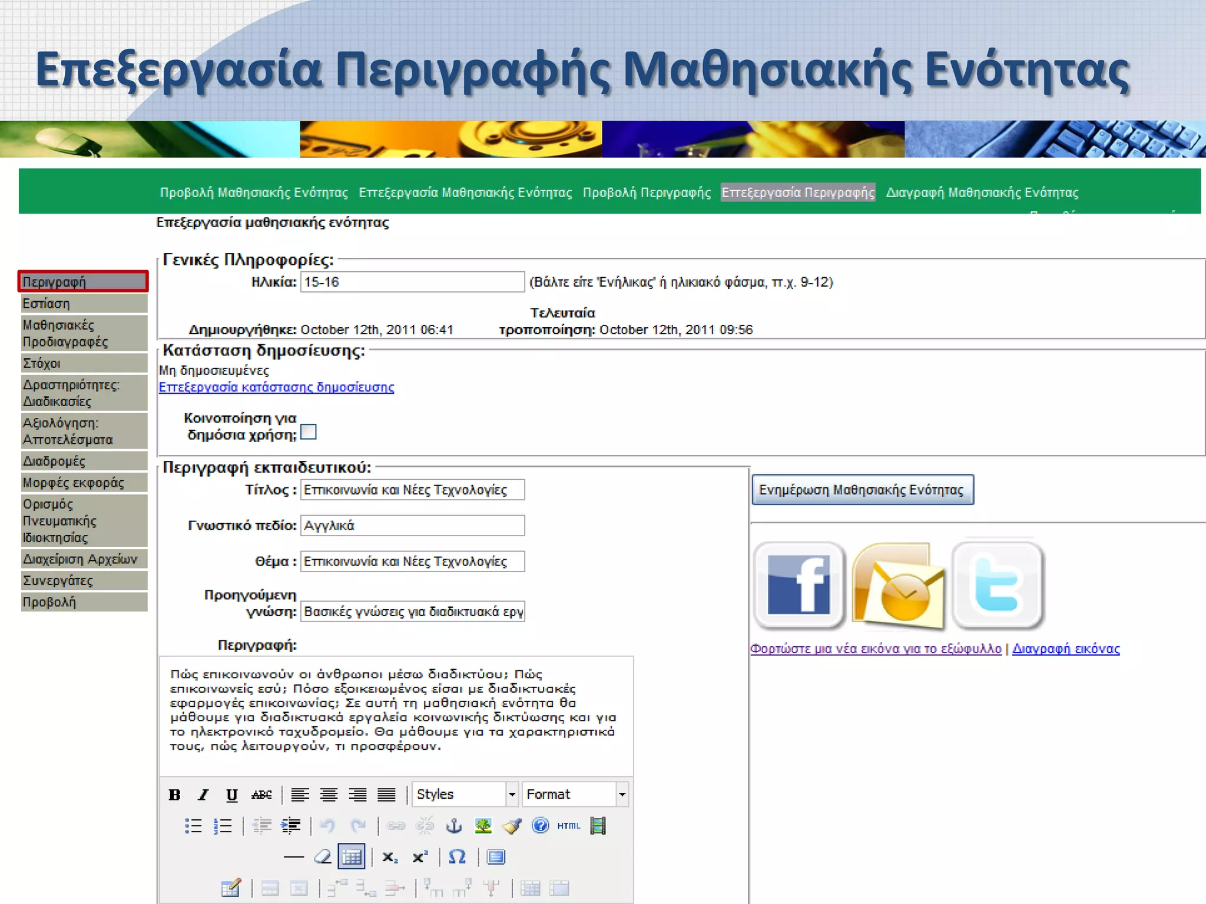1206x904 pixels.
Task: Open Μαθησιακές Προδιαγραφές sidebar item
Action: point(84,333)
